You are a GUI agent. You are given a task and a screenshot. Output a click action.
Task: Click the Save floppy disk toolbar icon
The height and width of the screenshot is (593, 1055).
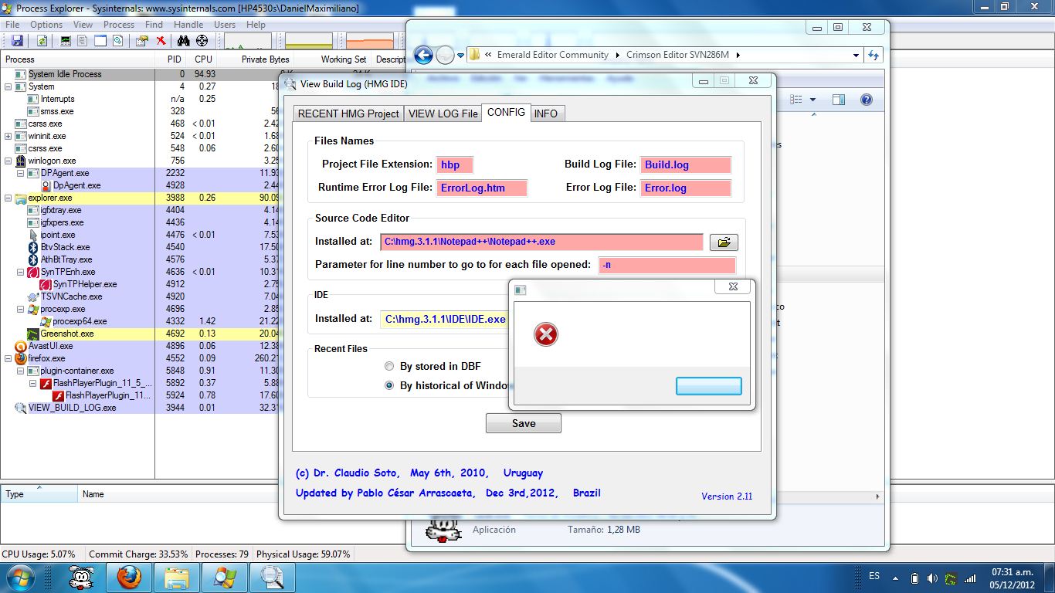[x=16, y=41]
